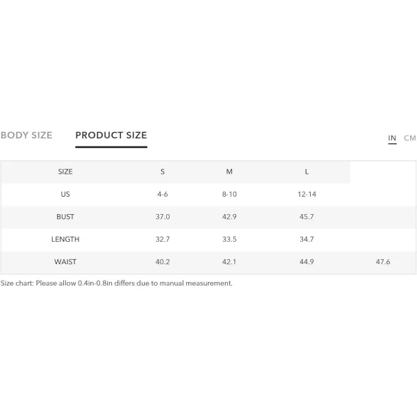Viewport: 417px width, 417px height.
Task: Click the bust value 37.0
Action: click(x=163, y=217)
